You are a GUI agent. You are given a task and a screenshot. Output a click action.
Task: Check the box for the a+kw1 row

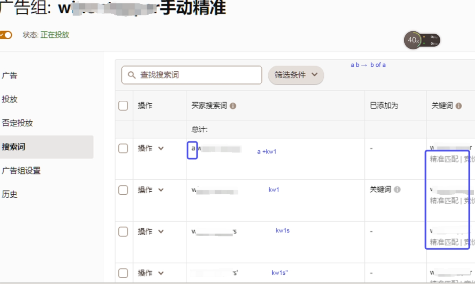tap(123, 148)
